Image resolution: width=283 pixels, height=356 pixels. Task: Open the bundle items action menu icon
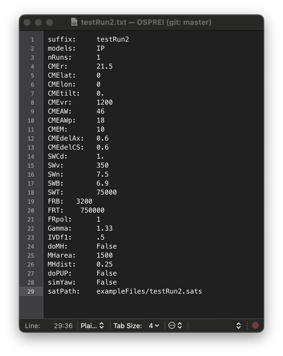click(175, 326)
